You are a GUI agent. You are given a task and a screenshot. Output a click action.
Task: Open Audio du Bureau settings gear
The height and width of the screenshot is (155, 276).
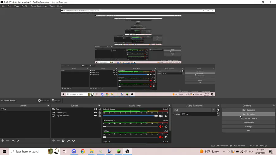166,116
